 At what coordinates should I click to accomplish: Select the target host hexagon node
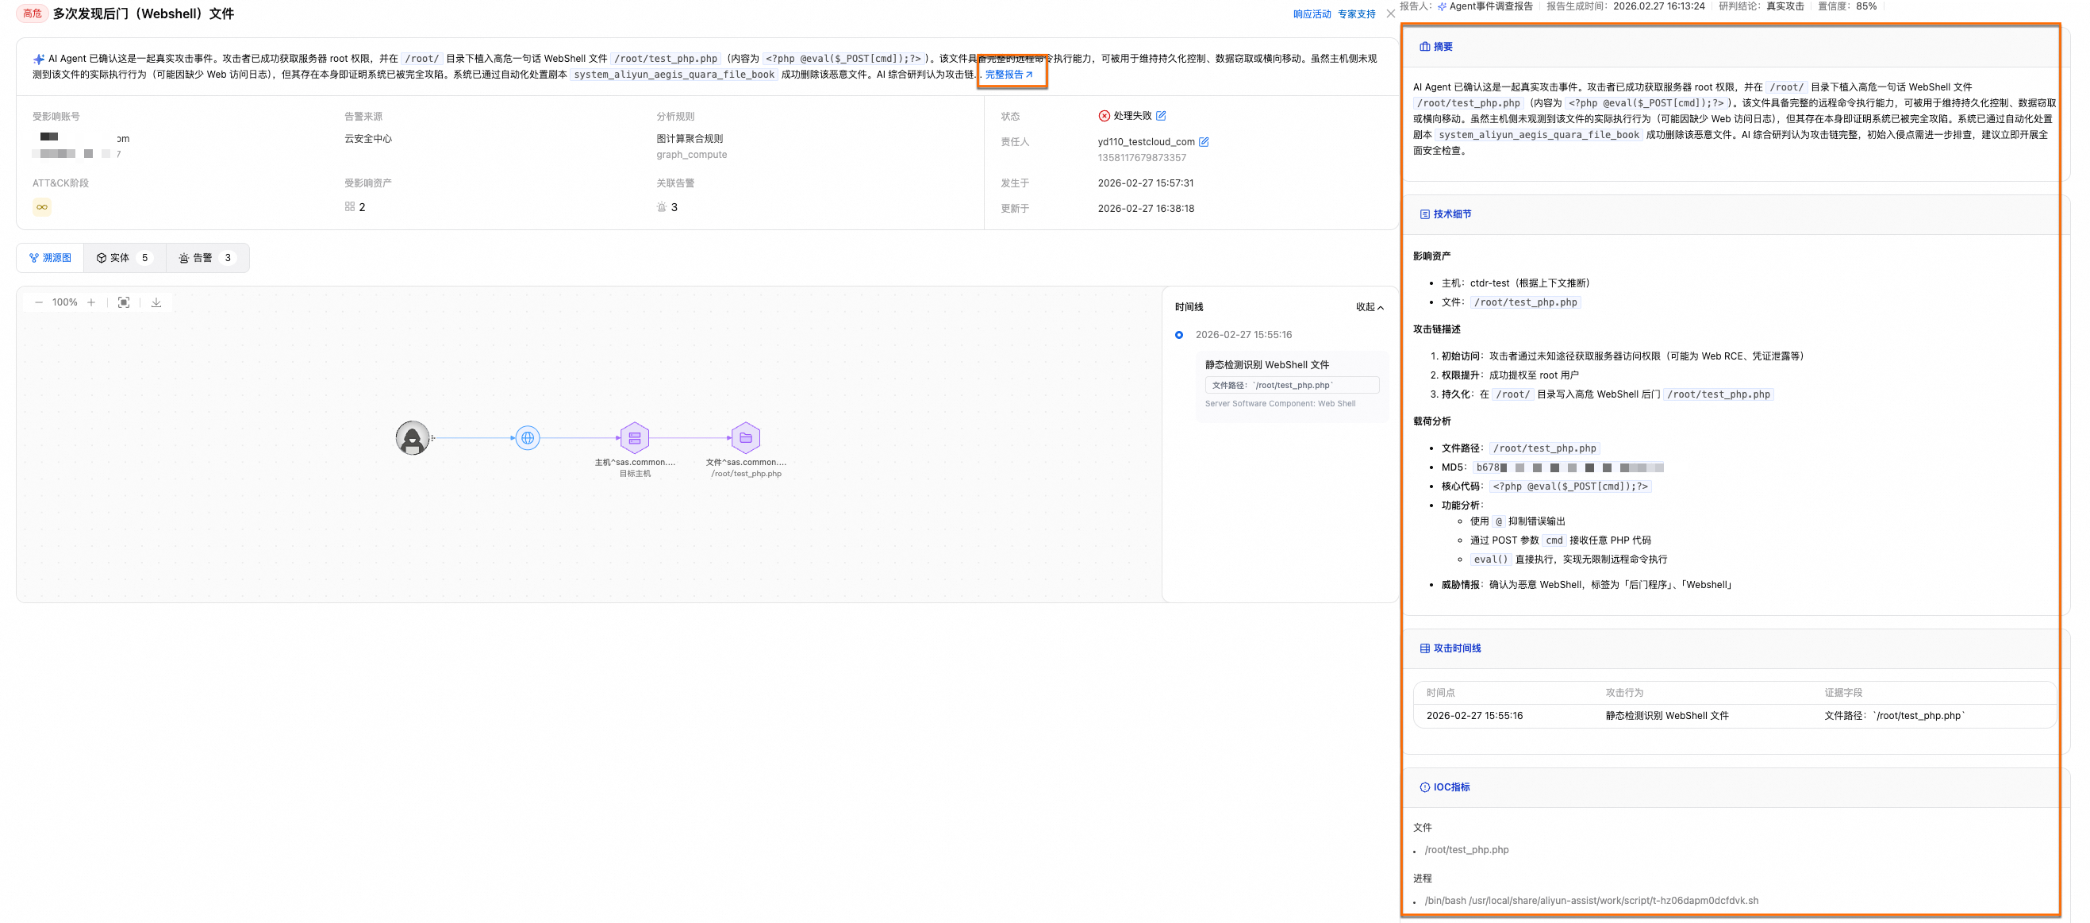click(x=635, y=438)
